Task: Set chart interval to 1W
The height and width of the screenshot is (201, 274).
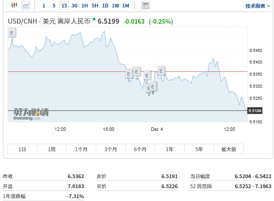Action: [x=115, y=6]
